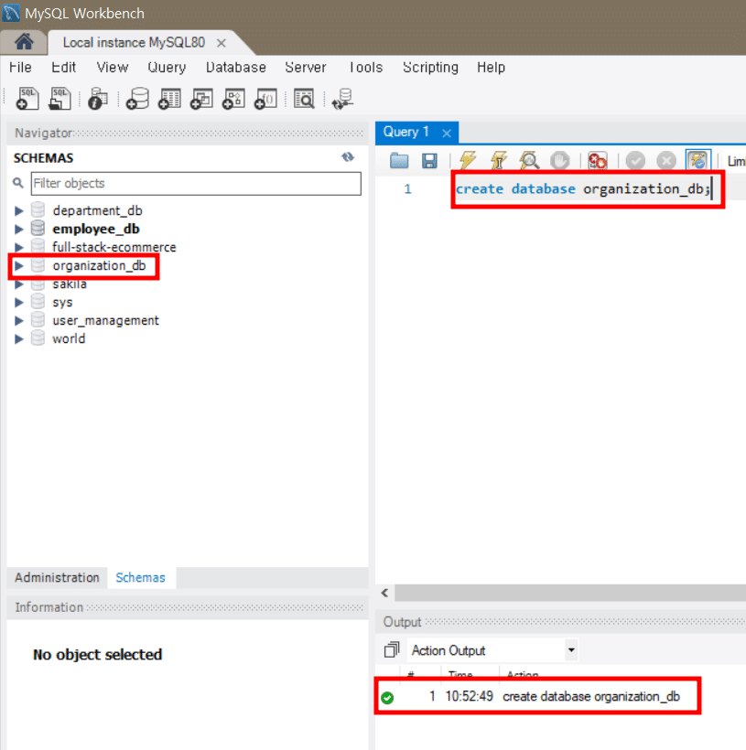The width and height of the screenshot is (746, 750).
Task: Click the copy output icon beside Action Output
Action: [x=392, y=649]
